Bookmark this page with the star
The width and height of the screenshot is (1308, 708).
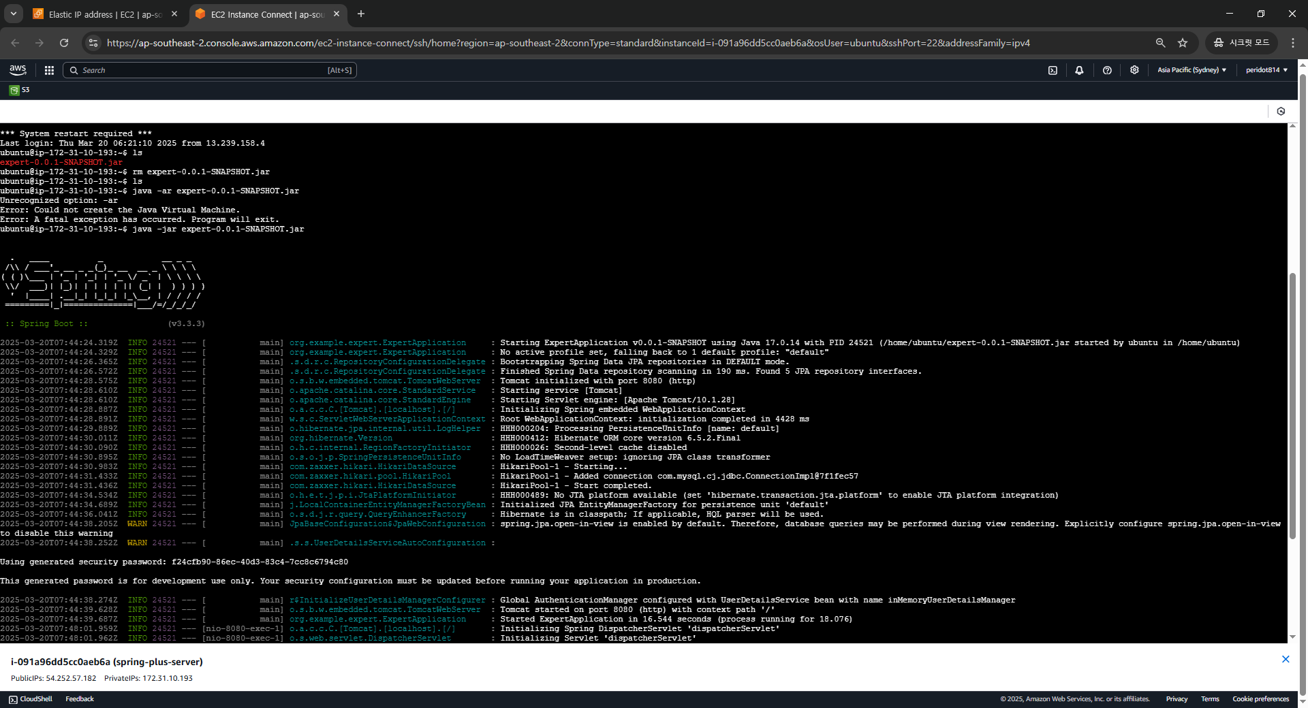[1183, 43]
